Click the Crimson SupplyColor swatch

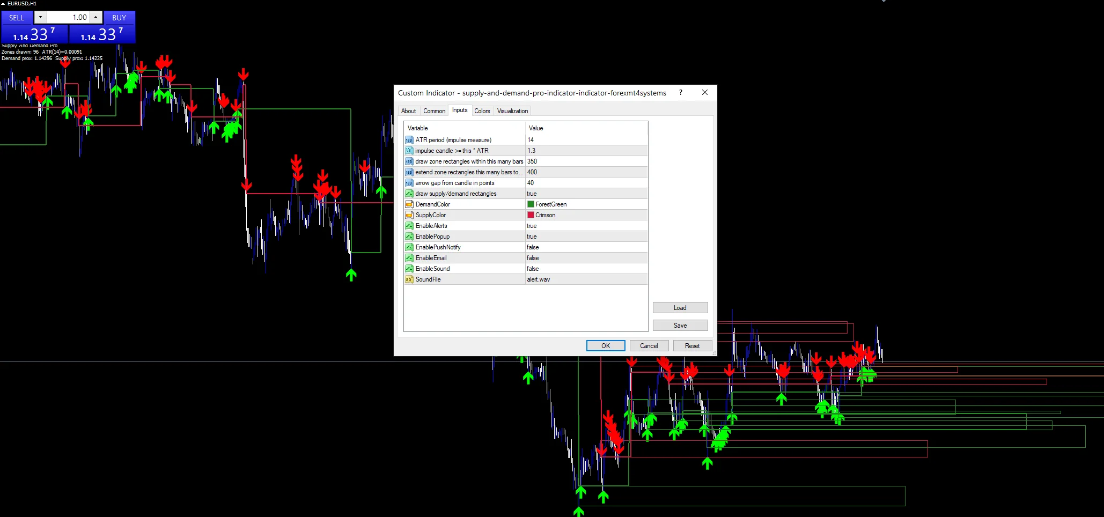coord(531,215)
